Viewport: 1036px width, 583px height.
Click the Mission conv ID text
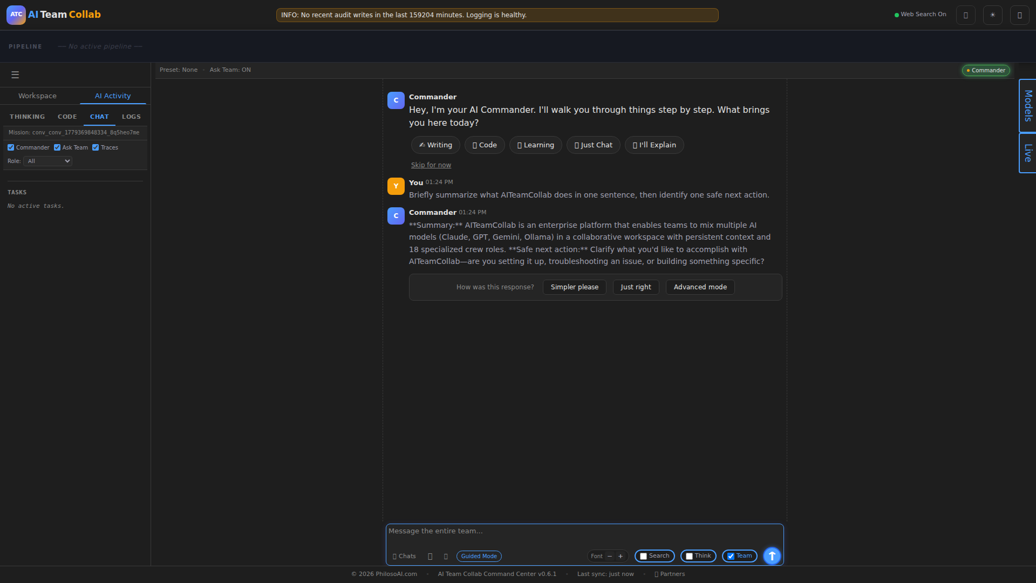coord(74,133)
